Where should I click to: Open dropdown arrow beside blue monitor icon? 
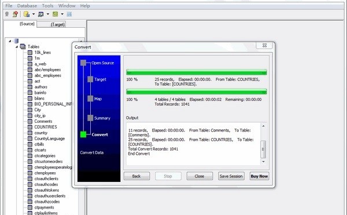[48, 14]
